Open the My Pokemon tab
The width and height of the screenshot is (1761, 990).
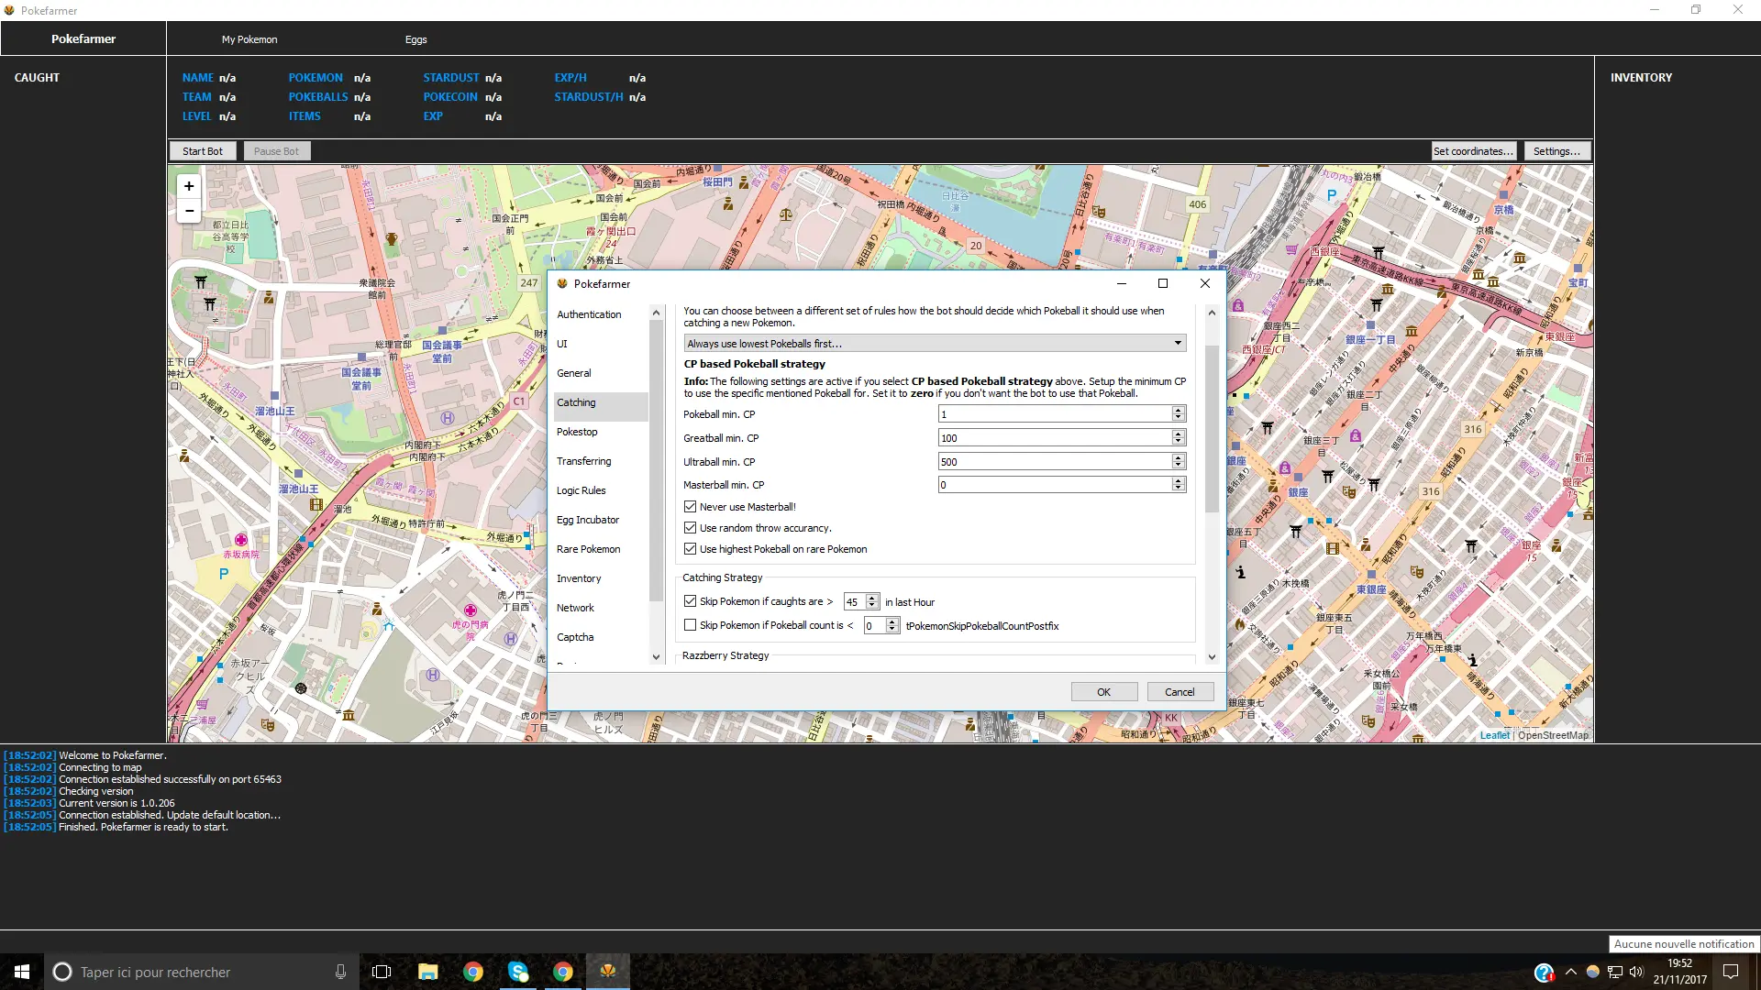point(249,39)
